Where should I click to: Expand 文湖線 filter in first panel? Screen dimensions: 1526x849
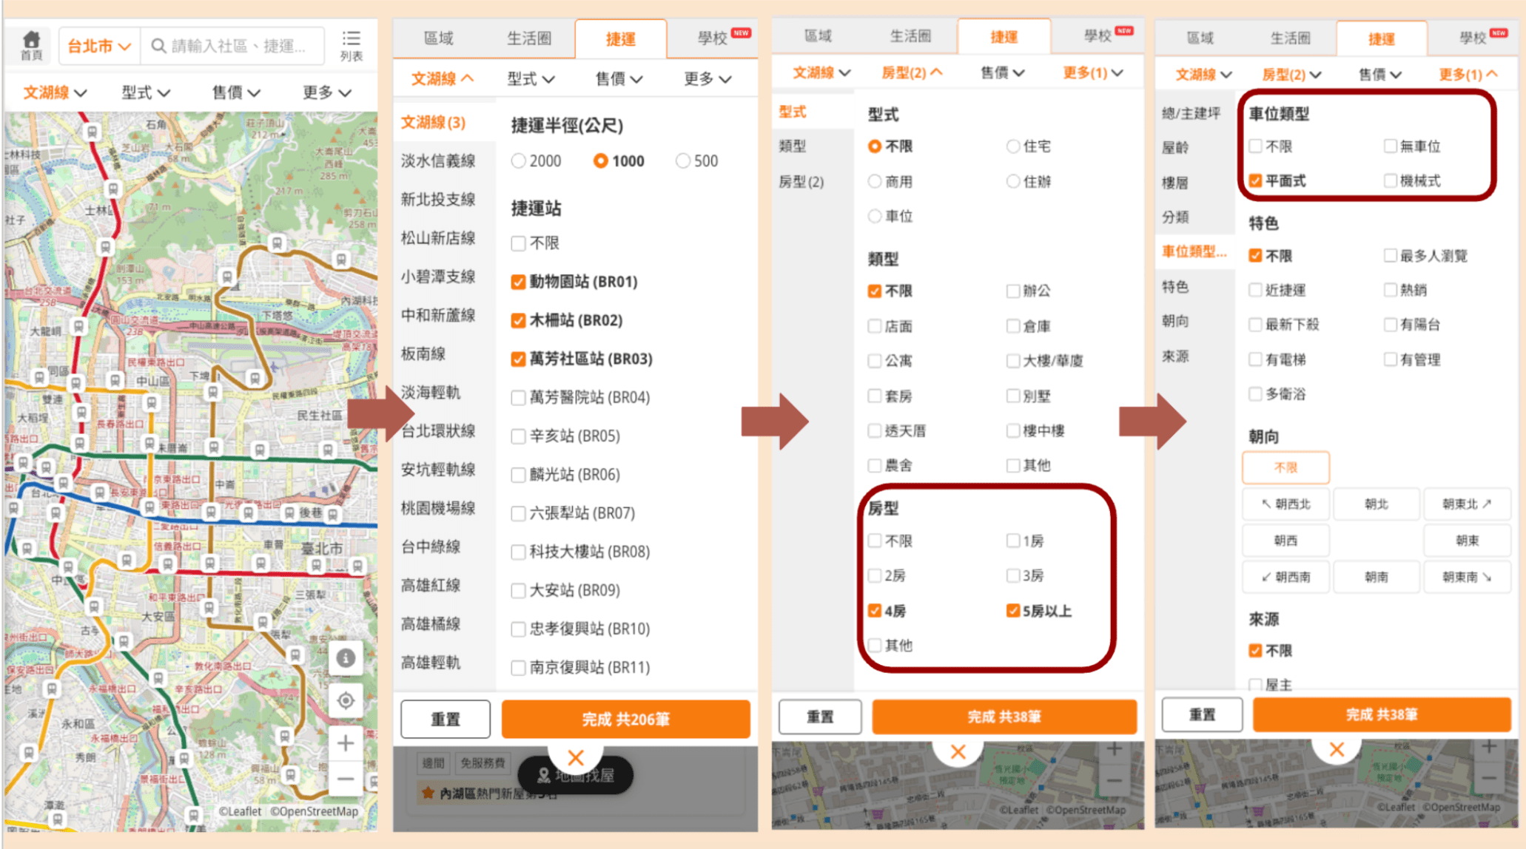[55, 92]
